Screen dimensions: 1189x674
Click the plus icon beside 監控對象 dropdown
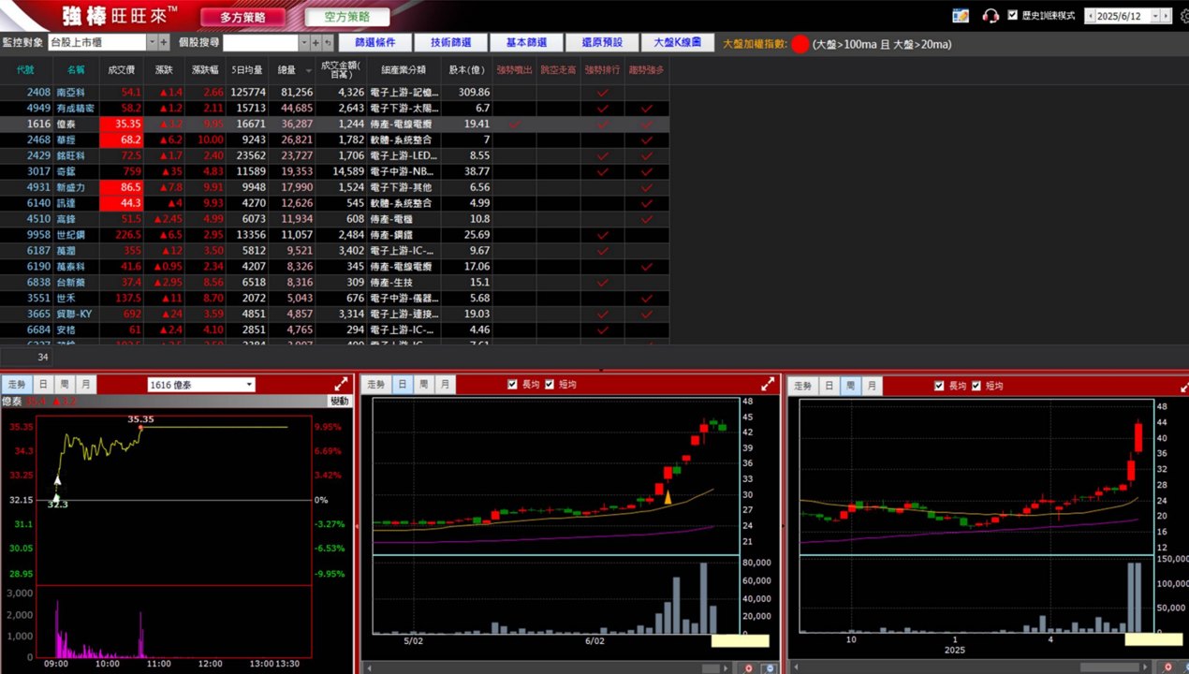point(164,42)
